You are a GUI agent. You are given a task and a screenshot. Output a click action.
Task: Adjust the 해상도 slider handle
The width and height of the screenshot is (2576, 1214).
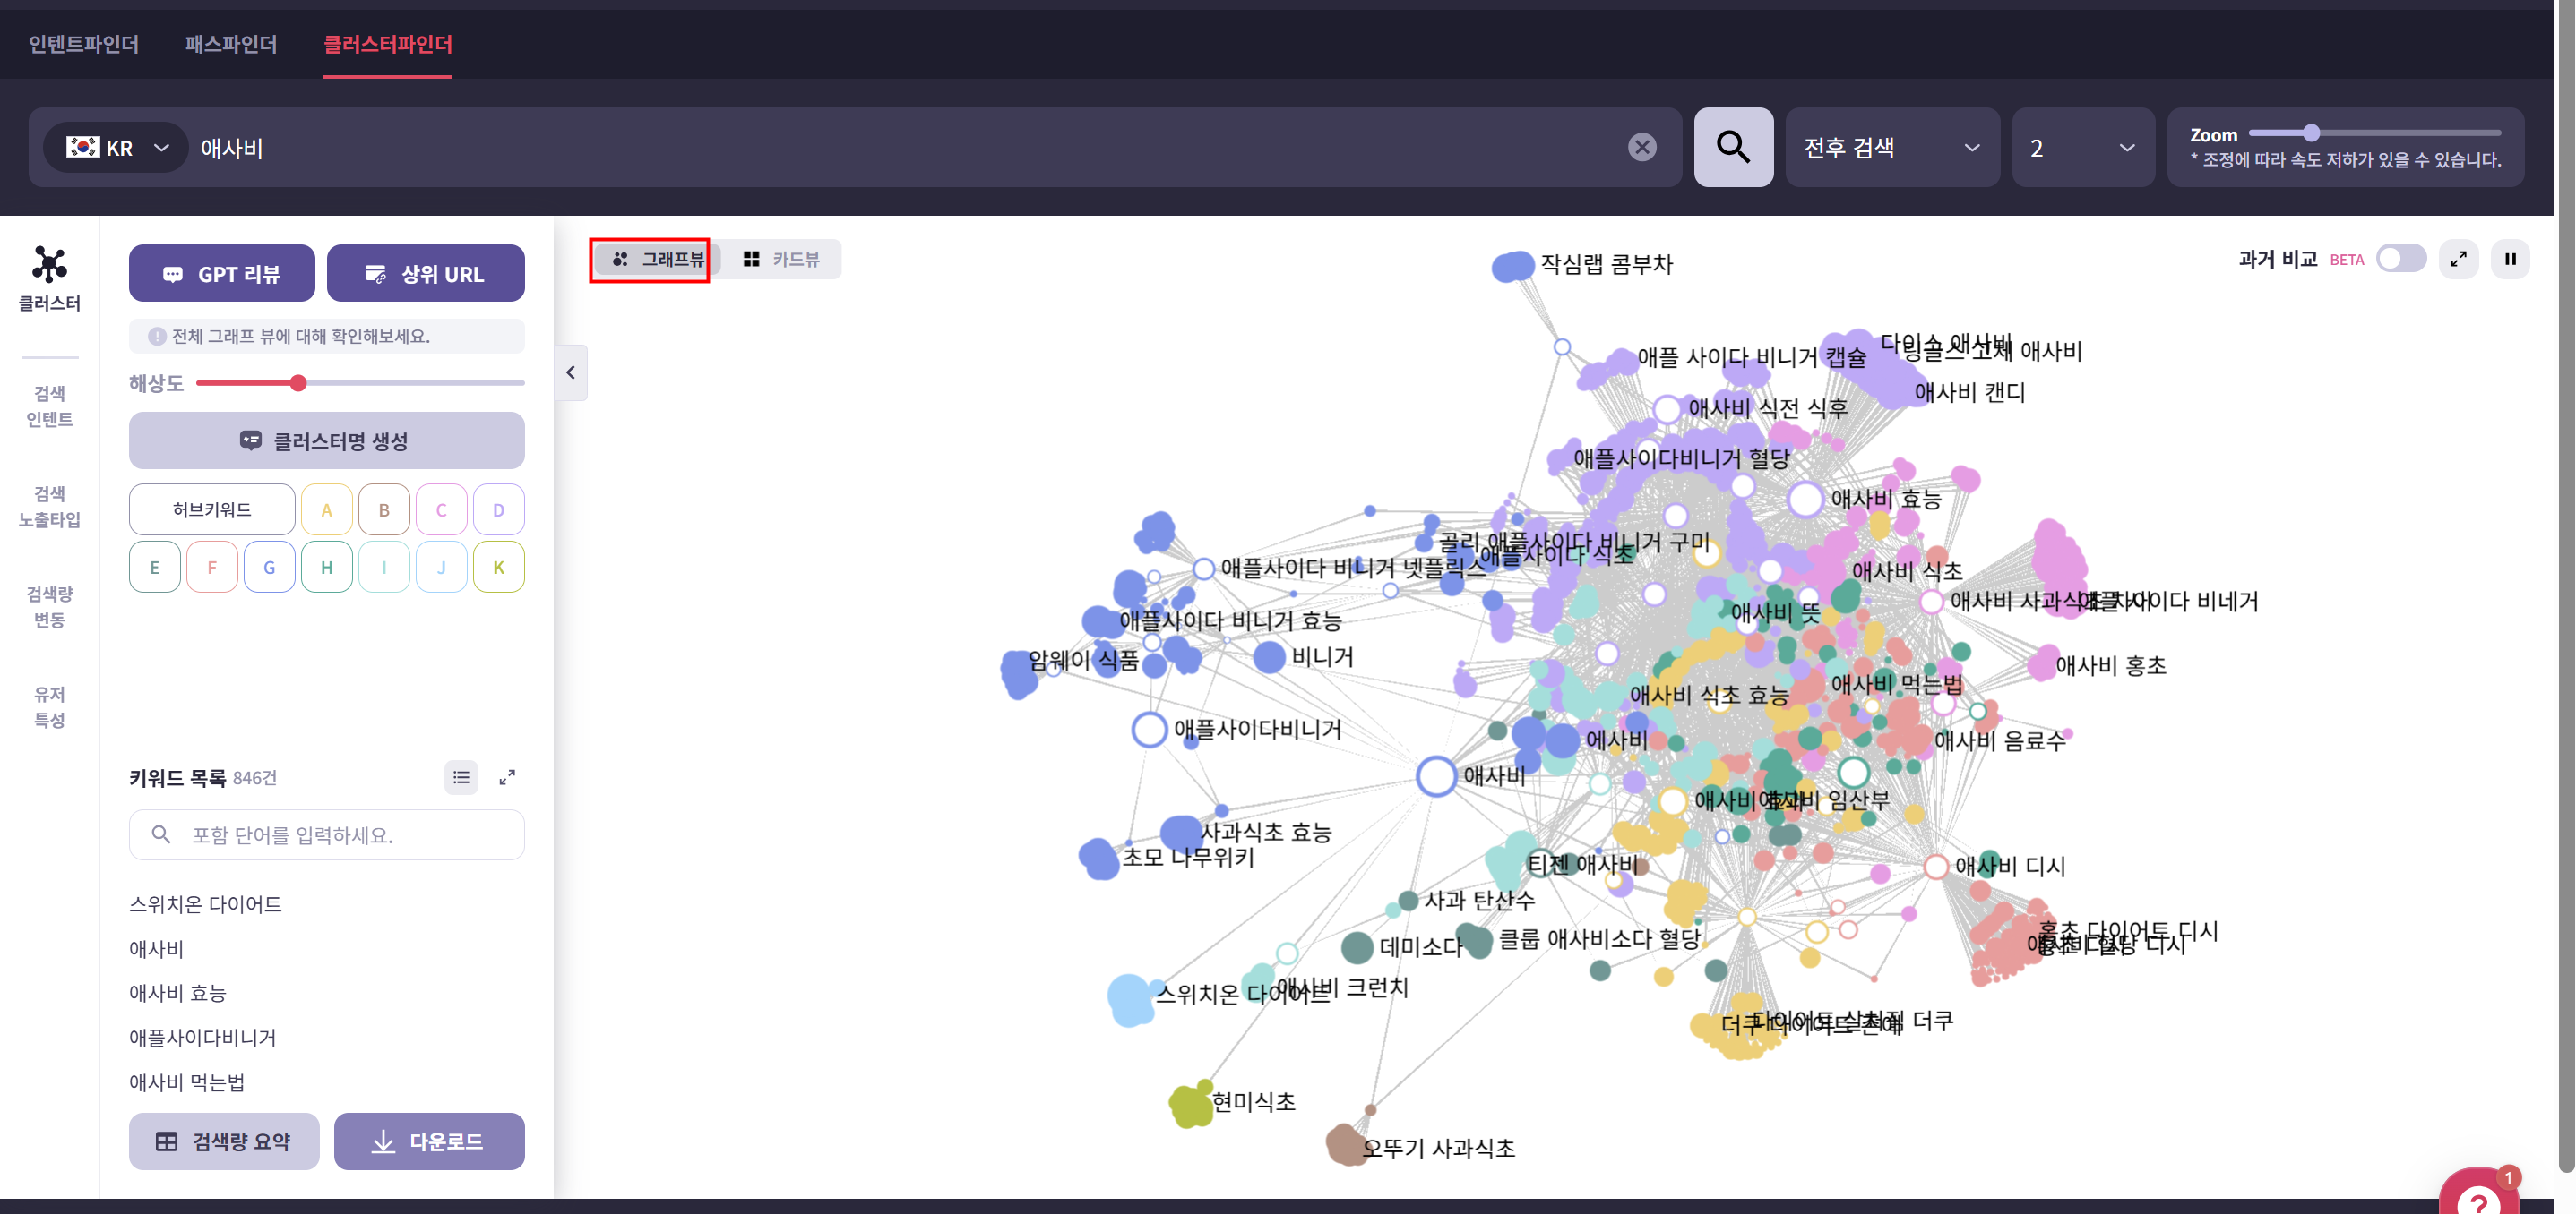click(x=298, y=384)
